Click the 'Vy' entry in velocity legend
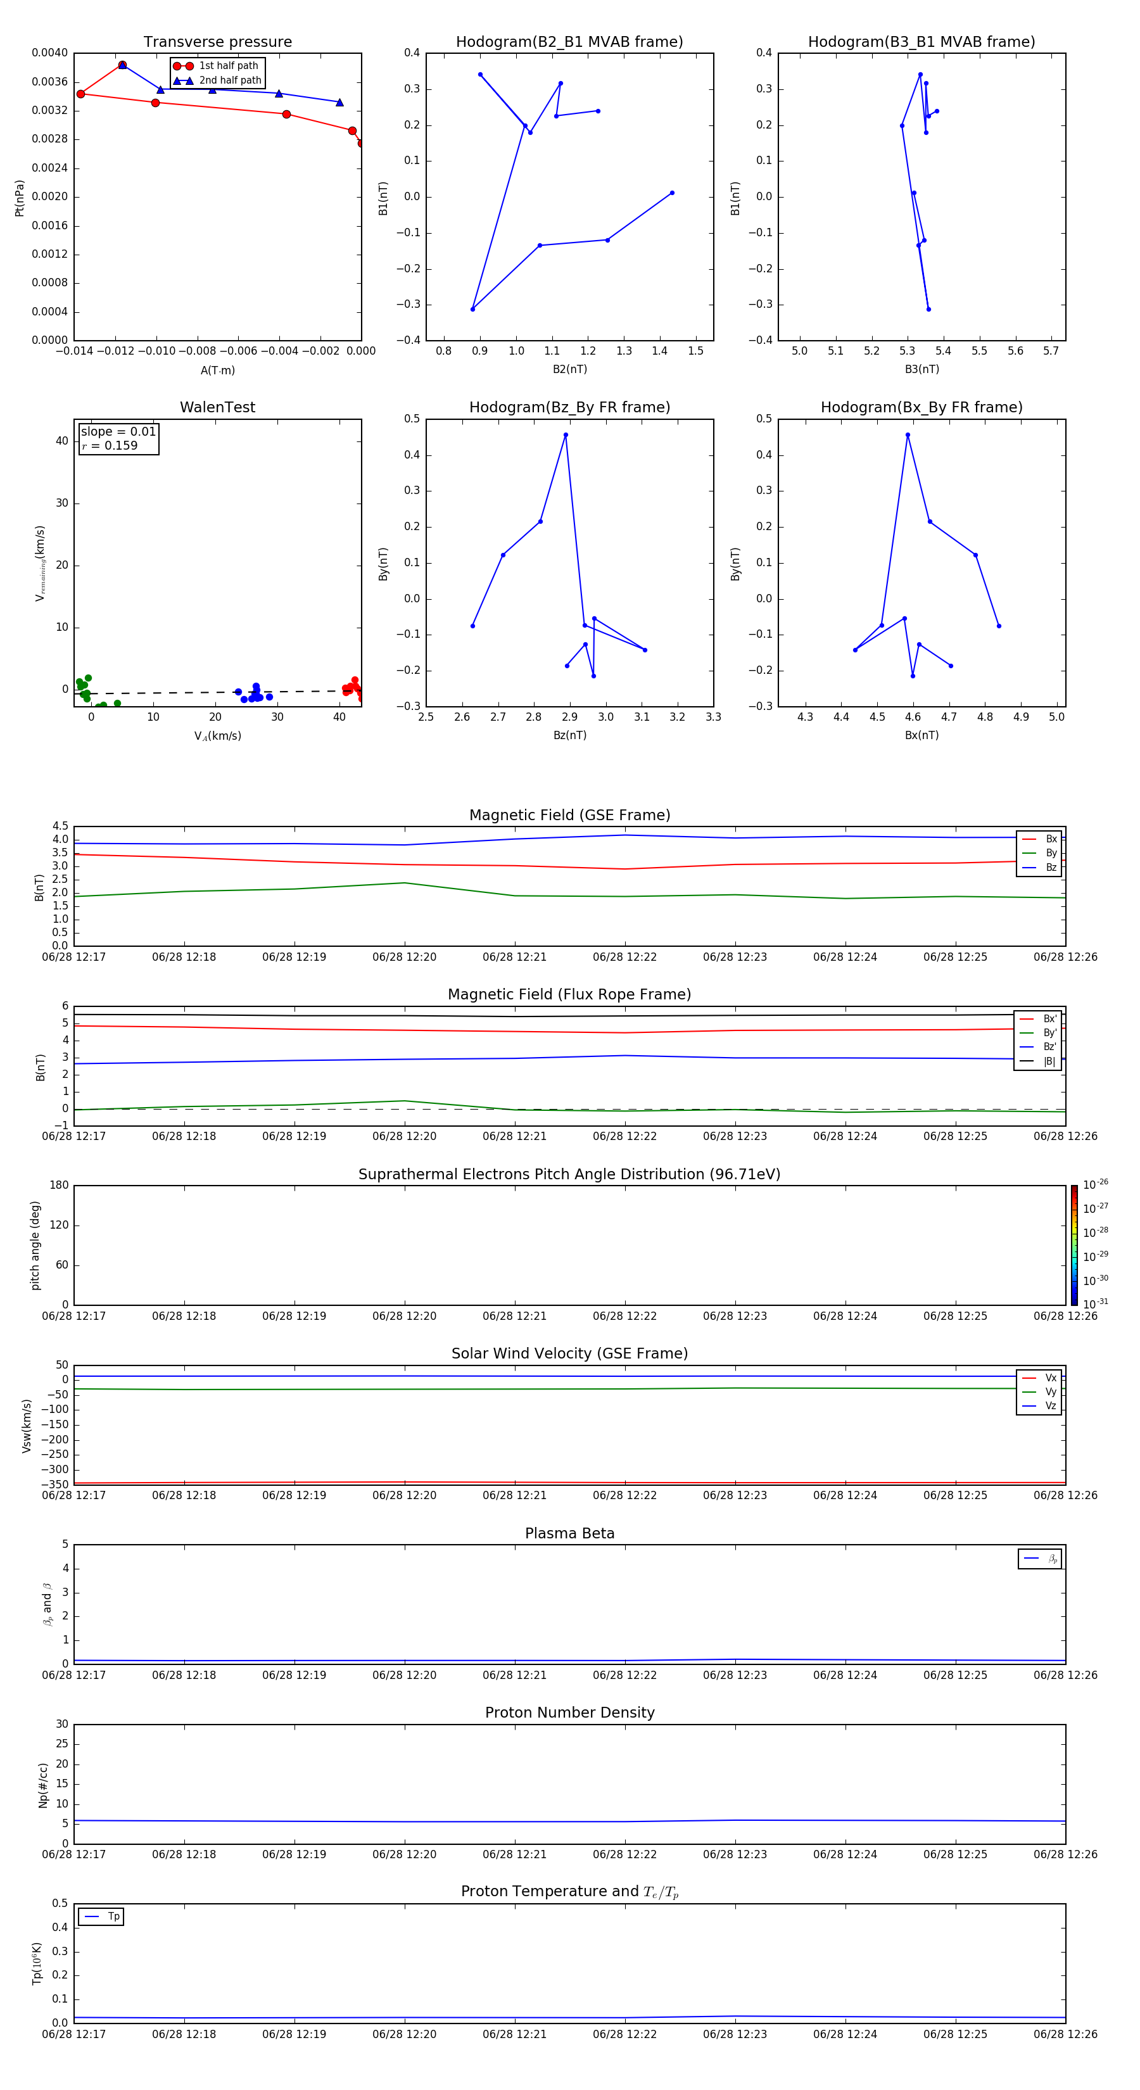1140x2090 pixels. coord(1039,1392)
